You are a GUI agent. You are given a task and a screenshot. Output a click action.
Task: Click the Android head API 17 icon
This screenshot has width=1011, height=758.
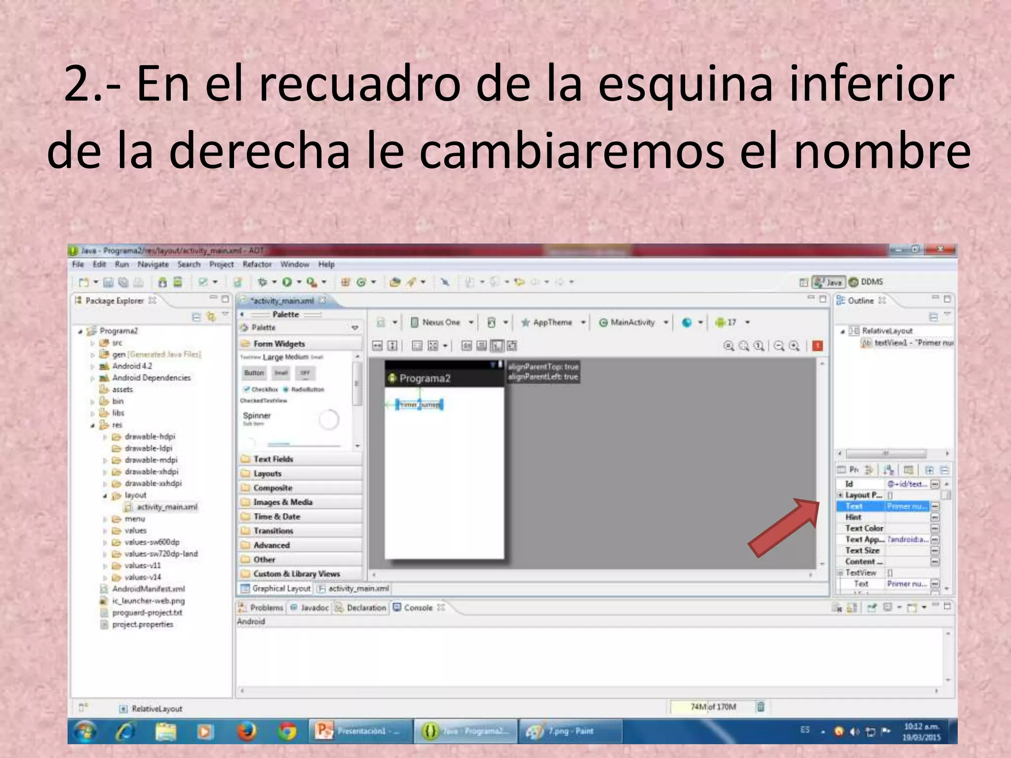[x=720, y=322]
